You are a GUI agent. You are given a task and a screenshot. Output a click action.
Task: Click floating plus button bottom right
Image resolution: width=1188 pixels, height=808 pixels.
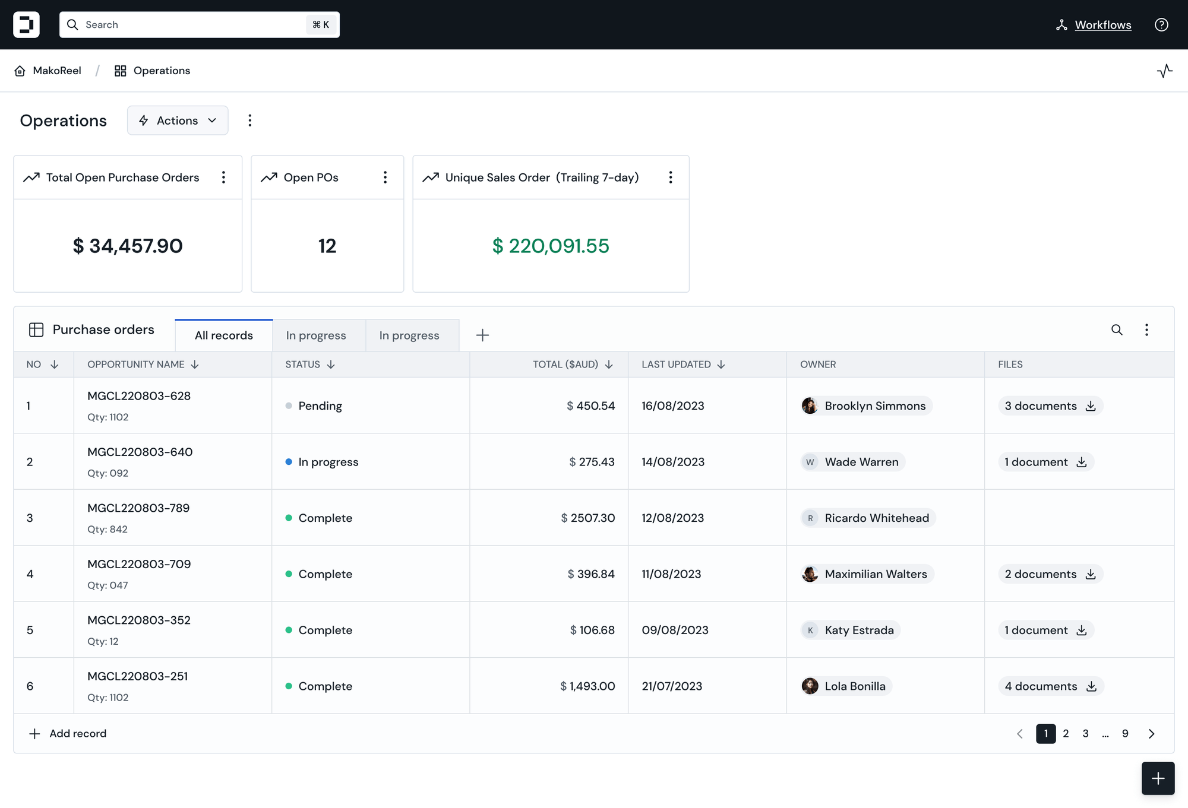pyautogui.click(x=1158, y=778)
